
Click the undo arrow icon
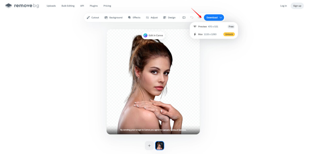click(192, 18)
